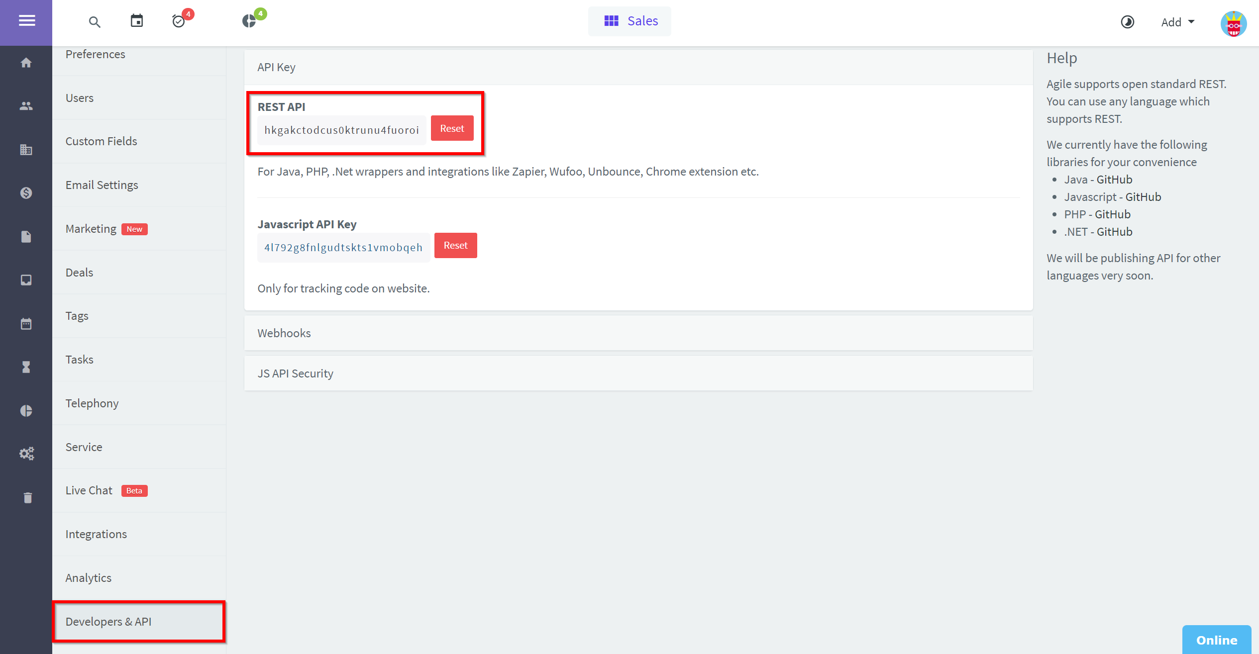Viewport: 1259px width, 654px height.
Task: Open hourglass icon in sidebar
Action: click(x=26, y=367)
